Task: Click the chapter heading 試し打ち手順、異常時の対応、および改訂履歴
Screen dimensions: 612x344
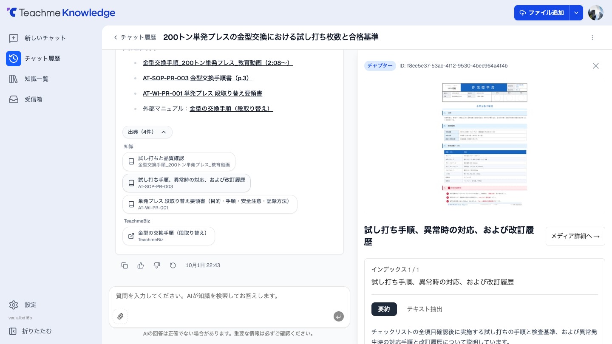Action: tap(449, 236)
